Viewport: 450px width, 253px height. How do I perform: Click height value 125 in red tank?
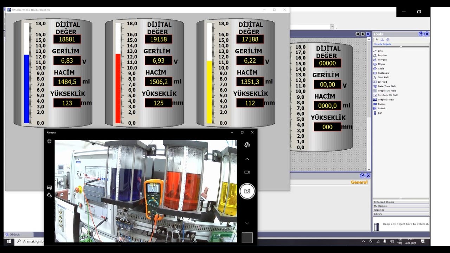tap(159, 103)
